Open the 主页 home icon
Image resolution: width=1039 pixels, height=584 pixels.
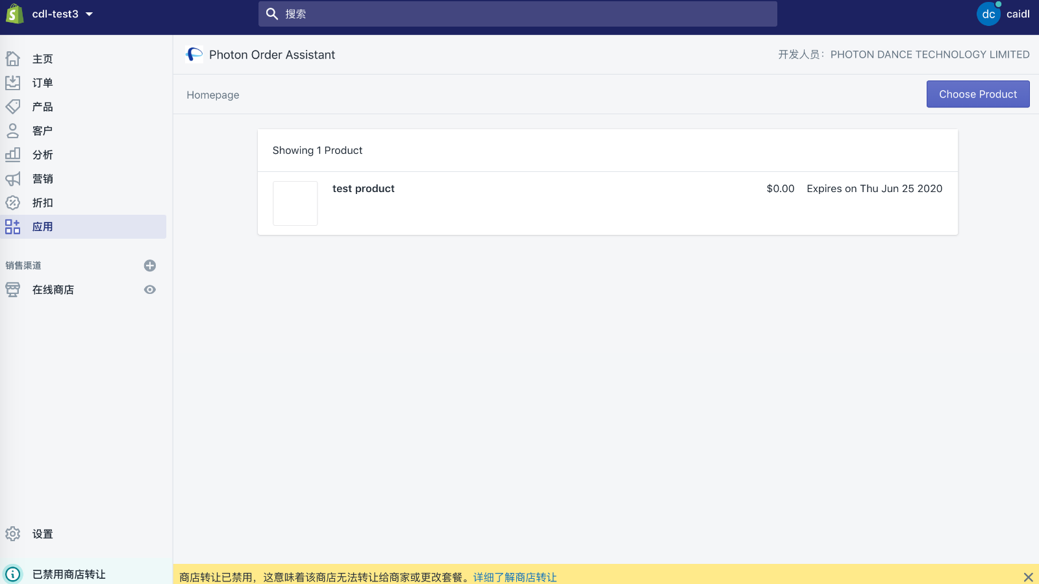pos(13,58)
